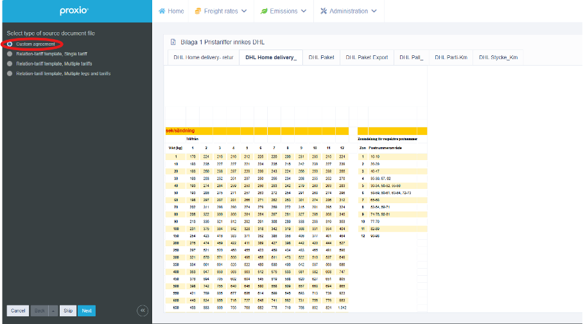Click the Next button
The height and width of the screenshot is (324, 583).
[x=87, y=310]
